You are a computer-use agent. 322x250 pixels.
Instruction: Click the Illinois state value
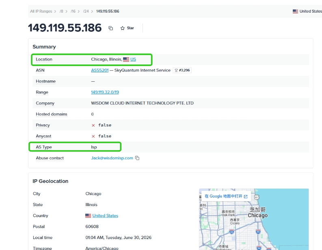click(x=91, y=205)
